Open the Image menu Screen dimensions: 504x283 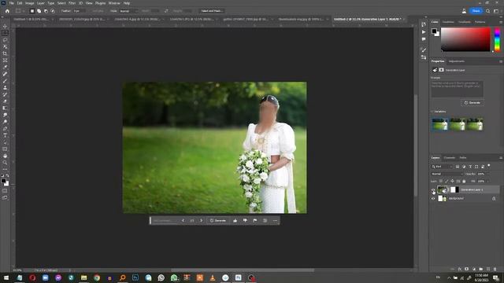[x=29, y=3]
